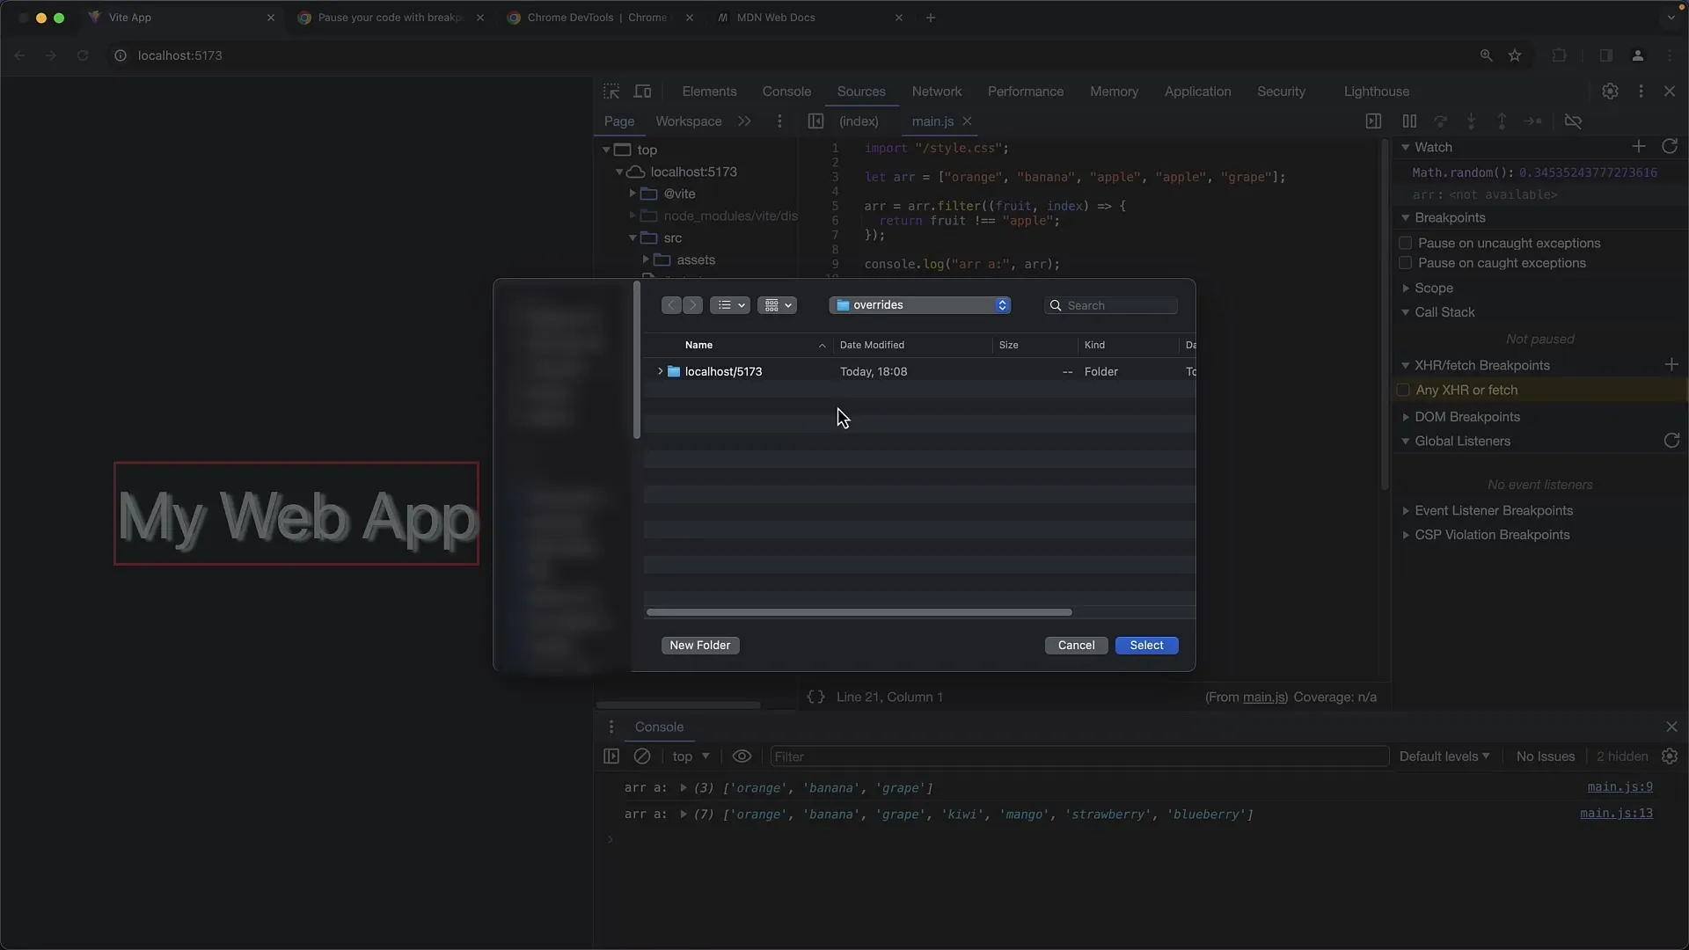The height and width of the screenshot is (950, 1689).
Task: Switch to the Workspace navigator tab
Action: [688, 121]
